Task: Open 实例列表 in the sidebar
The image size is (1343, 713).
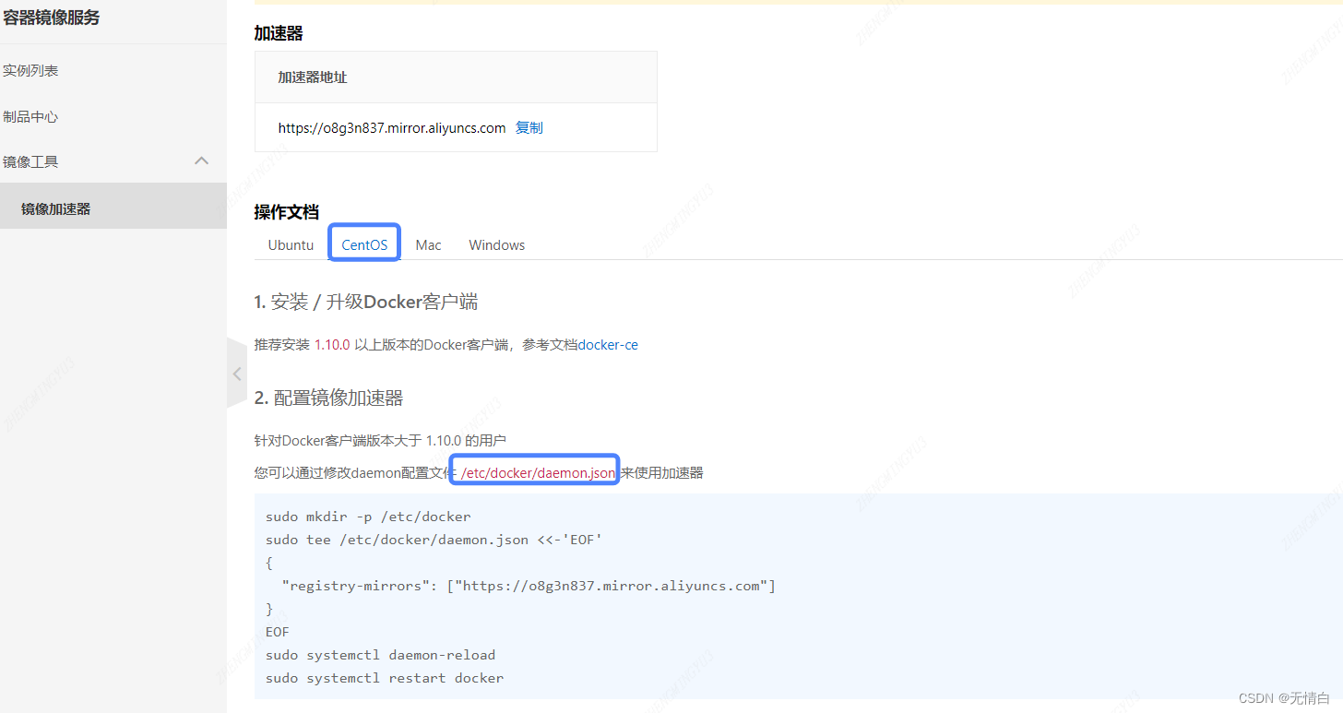Action: (x=30, y=70)
